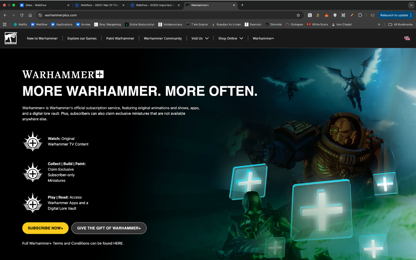The height and width of the screenshot is (260, 416).
Task: Open a new tab with plus button
Action: tap(242, 5)
